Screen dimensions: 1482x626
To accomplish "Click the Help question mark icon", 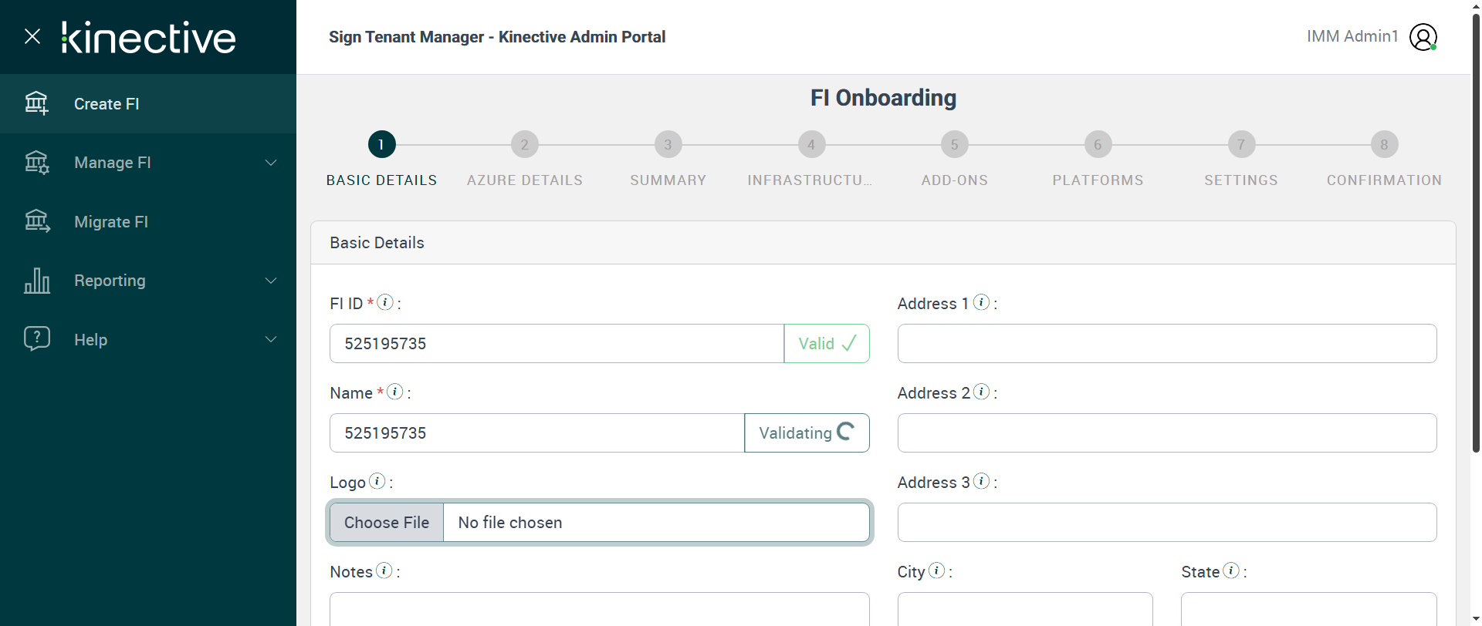I will tap(36, 339).
